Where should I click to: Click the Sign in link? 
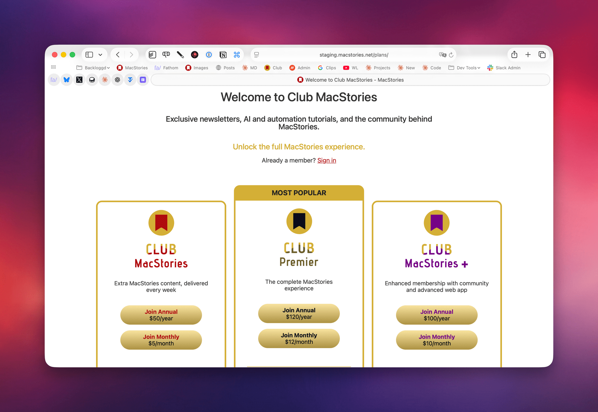click(326, 160)
